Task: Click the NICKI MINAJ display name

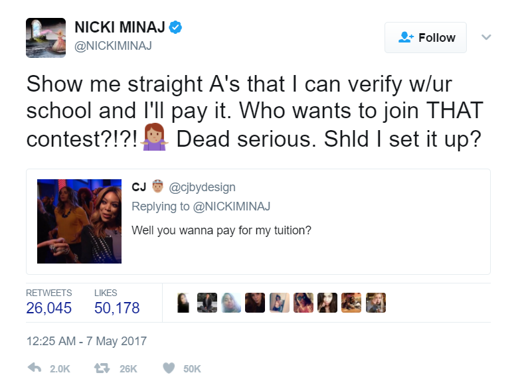Action: pos(122,28)
